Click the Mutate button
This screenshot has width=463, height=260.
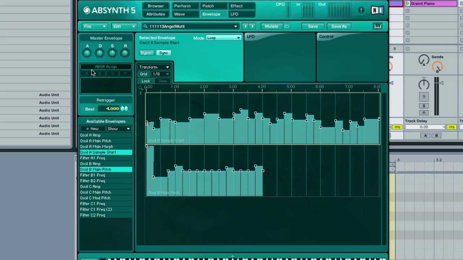(x=271, y=26)
